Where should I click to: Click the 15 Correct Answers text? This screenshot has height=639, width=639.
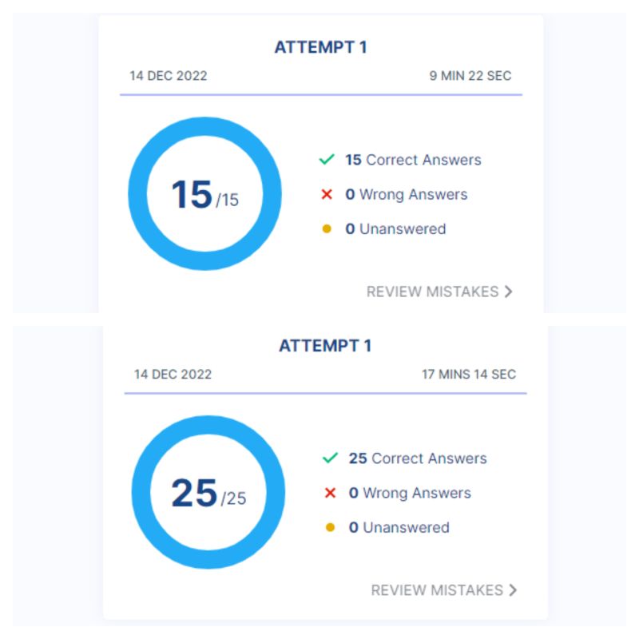(413, 160)
